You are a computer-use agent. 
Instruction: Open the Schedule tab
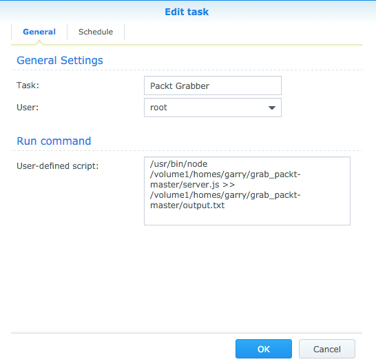pyautogui.click(x=96, y=32)
